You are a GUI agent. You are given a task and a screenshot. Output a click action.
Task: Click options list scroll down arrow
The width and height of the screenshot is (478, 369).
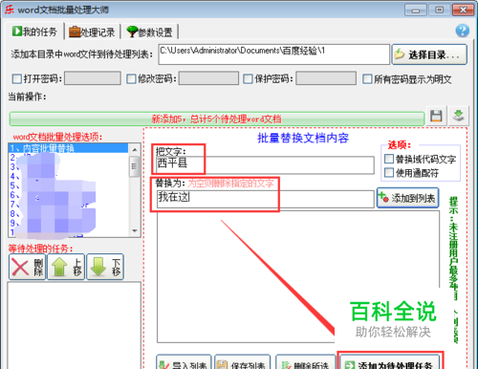pyautogui.click(x=135, y=230)
